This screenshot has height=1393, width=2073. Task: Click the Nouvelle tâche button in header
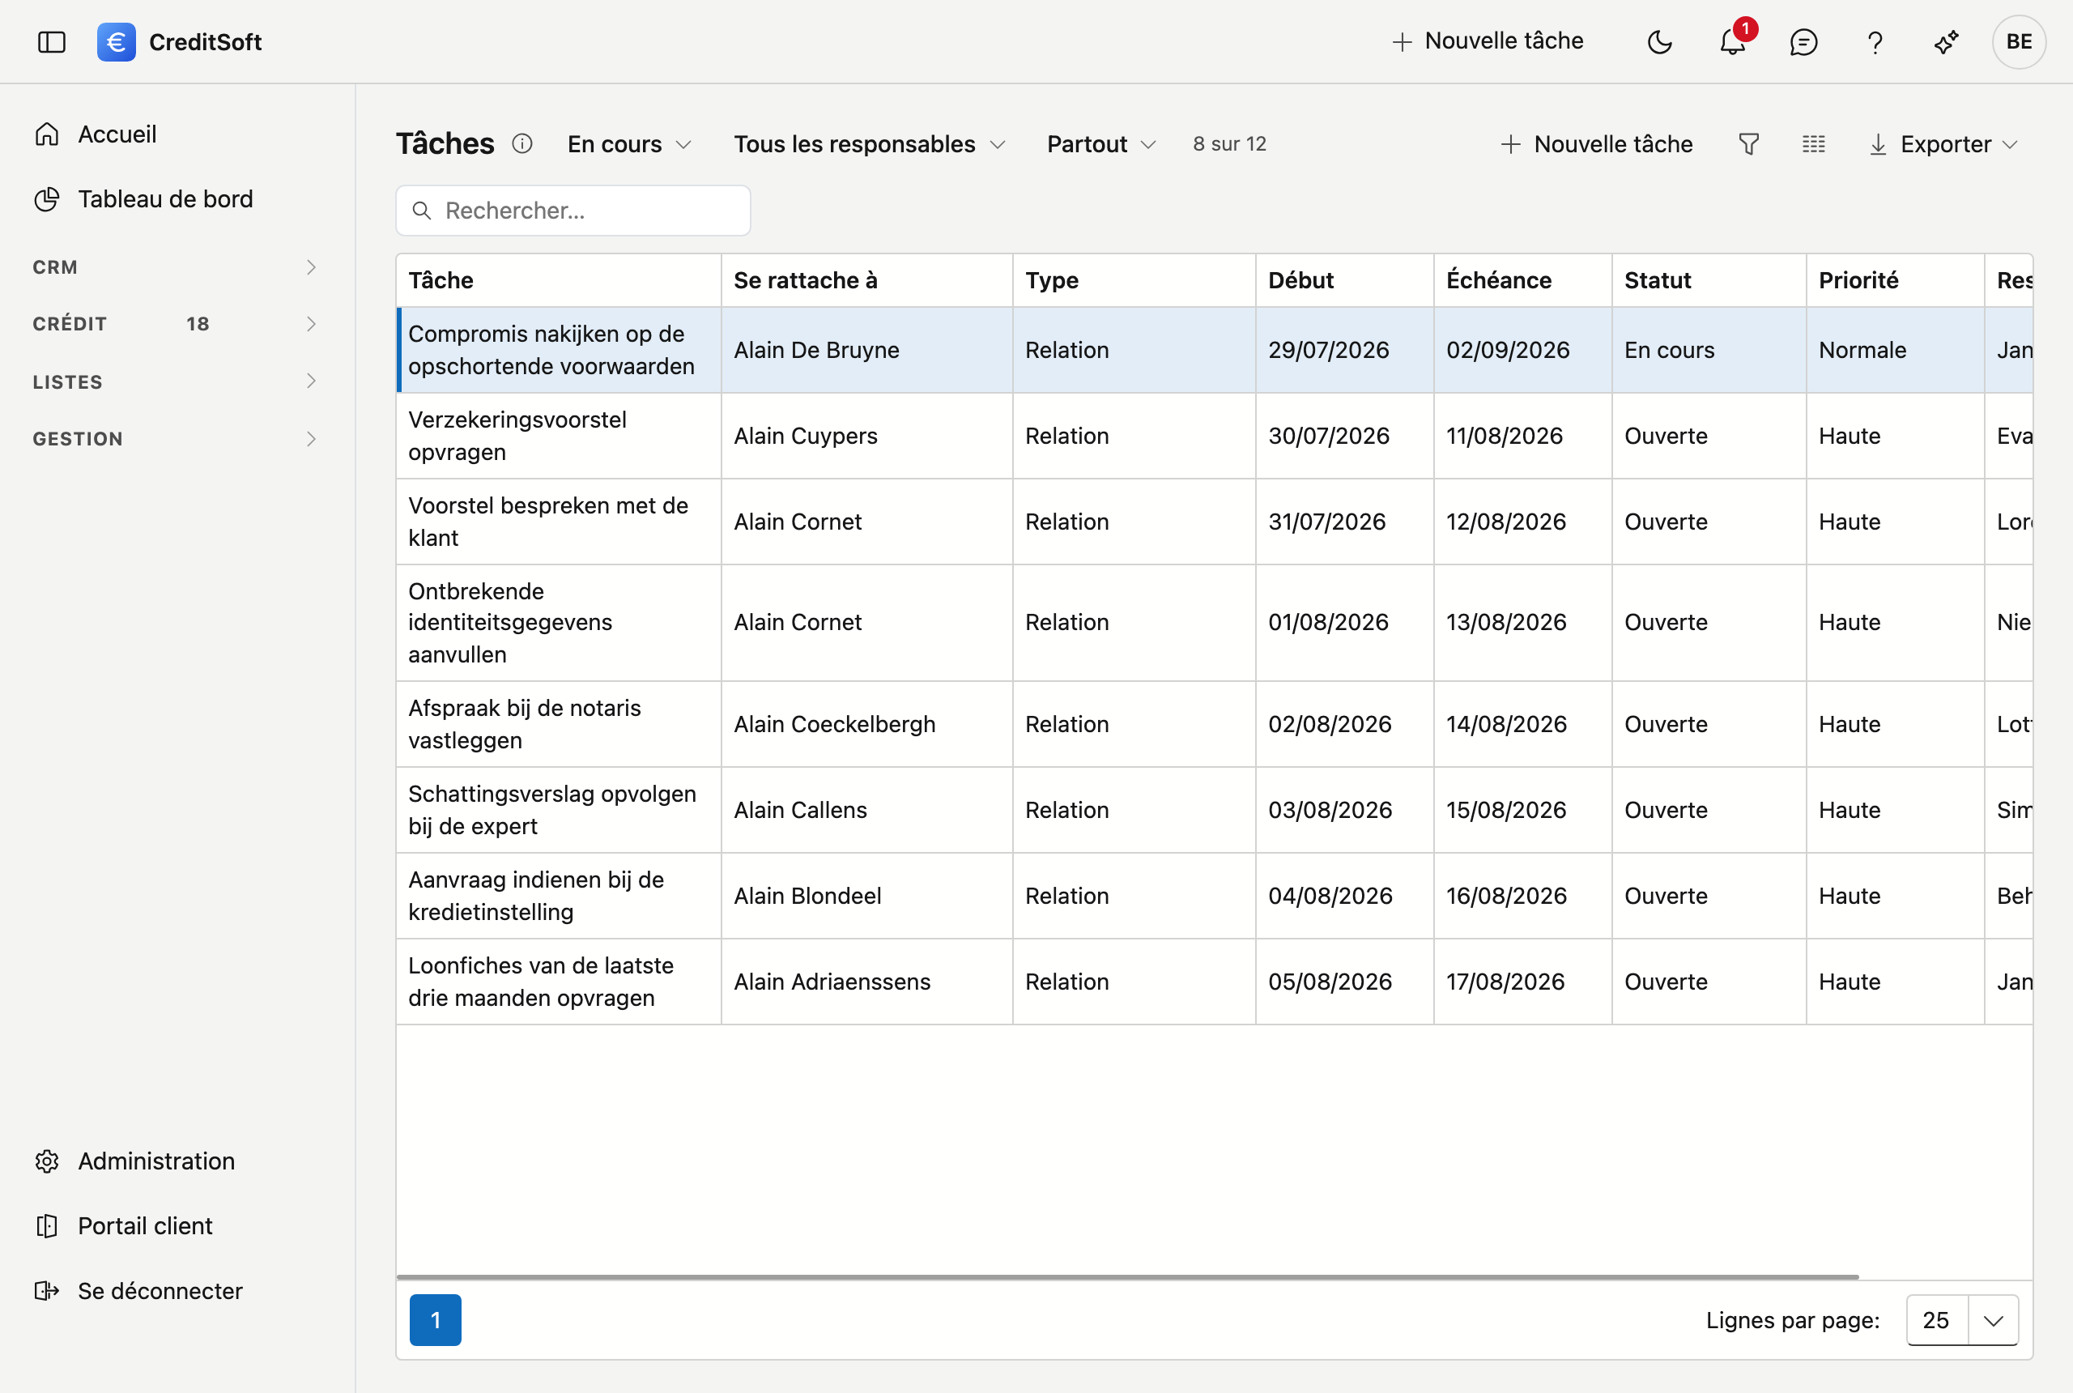(x=1488, y=40)
